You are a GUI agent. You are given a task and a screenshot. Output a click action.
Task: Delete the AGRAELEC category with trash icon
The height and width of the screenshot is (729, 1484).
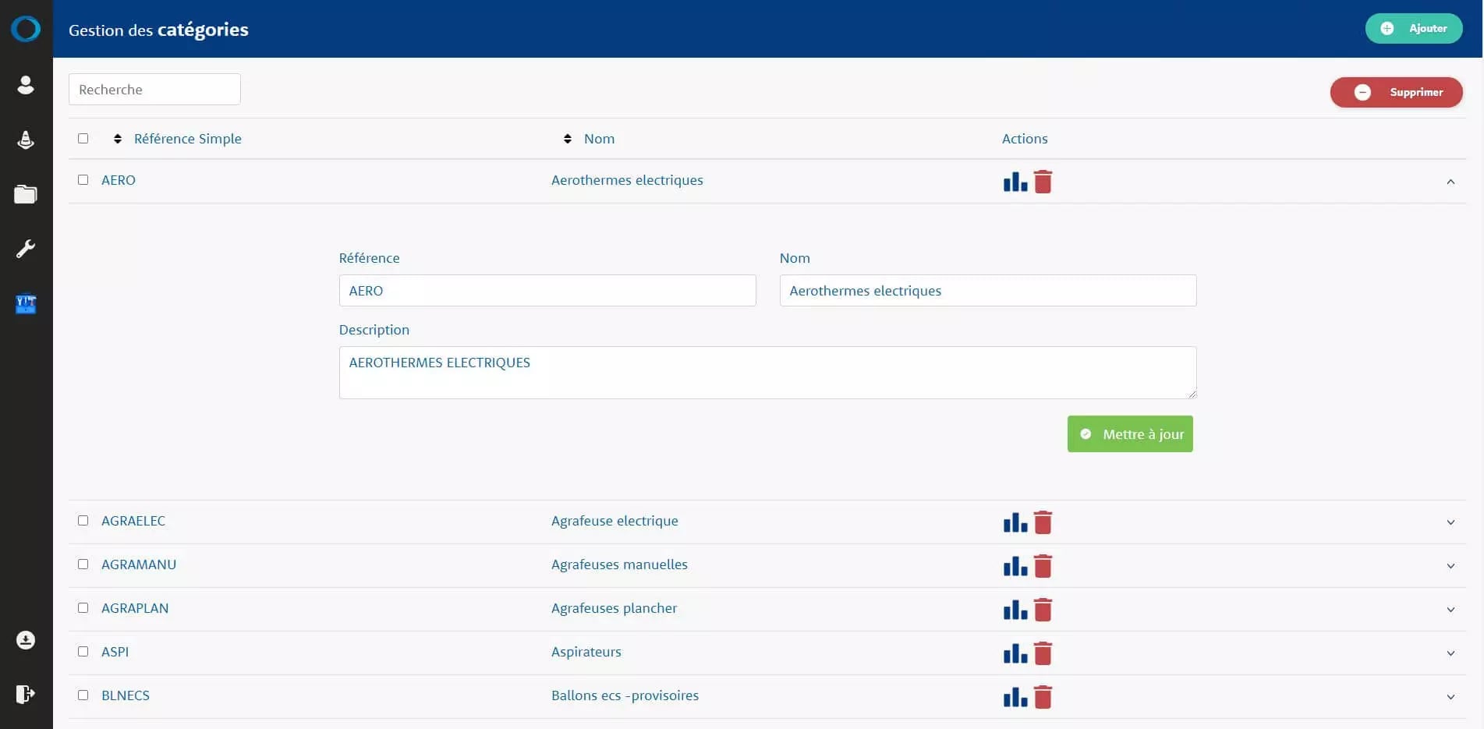[1043, 522]
